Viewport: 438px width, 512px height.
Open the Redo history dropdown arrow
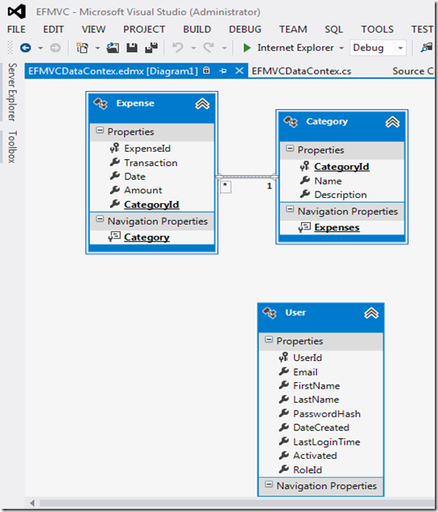[x=225, y=48]
